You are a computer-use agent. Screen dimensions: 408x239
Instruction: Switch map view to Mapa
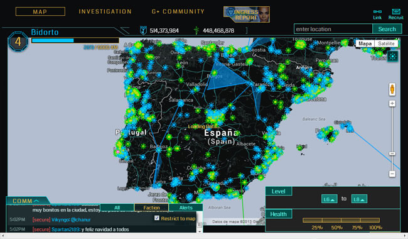(x=365, y=43)
